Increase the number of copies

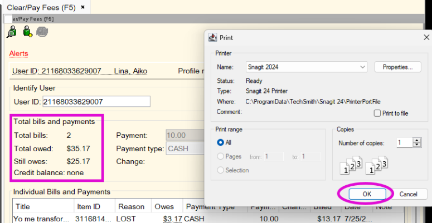[417, 141]
